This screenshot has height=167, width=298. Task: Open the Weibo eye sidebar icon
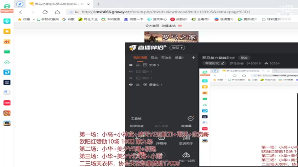point(7,42)
